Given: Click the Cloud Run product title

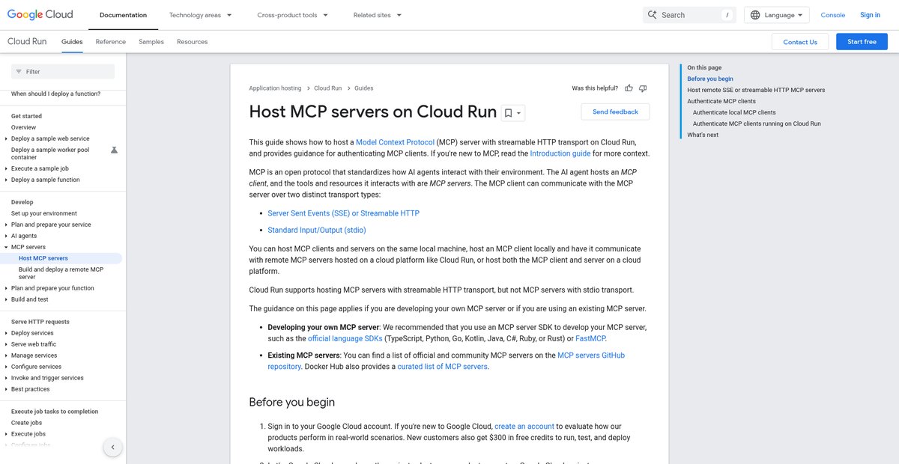Looking at the screenshot, I should coord(27,42).
